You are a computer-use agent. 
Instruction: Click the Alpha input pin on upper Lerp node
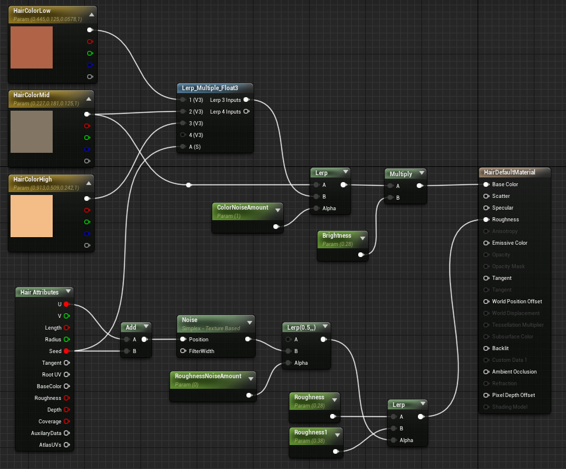[x=317, y=208]
